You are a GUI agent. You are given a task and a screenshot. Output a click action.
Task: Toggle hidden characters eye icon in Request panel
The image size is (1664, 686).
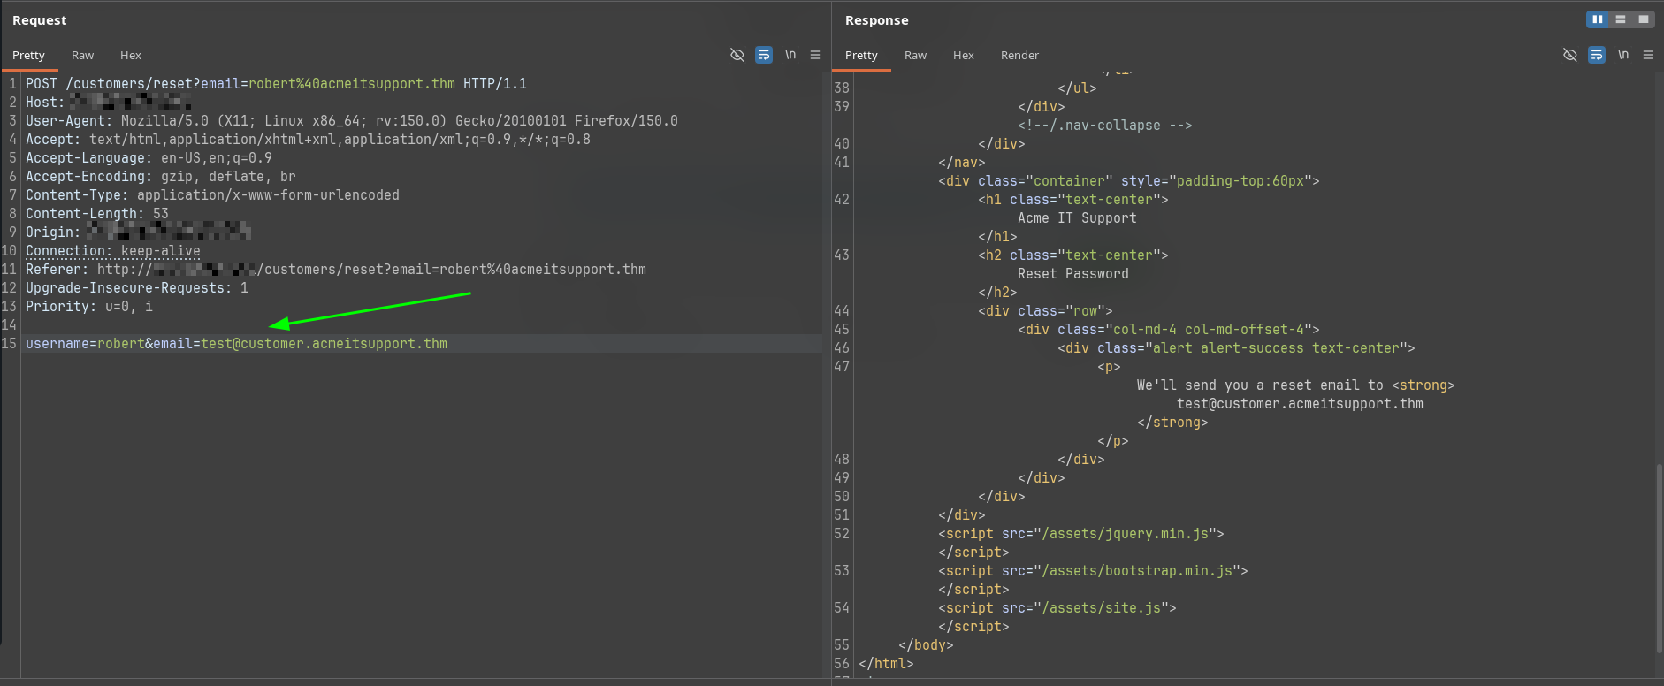click(x=737, y=55)
